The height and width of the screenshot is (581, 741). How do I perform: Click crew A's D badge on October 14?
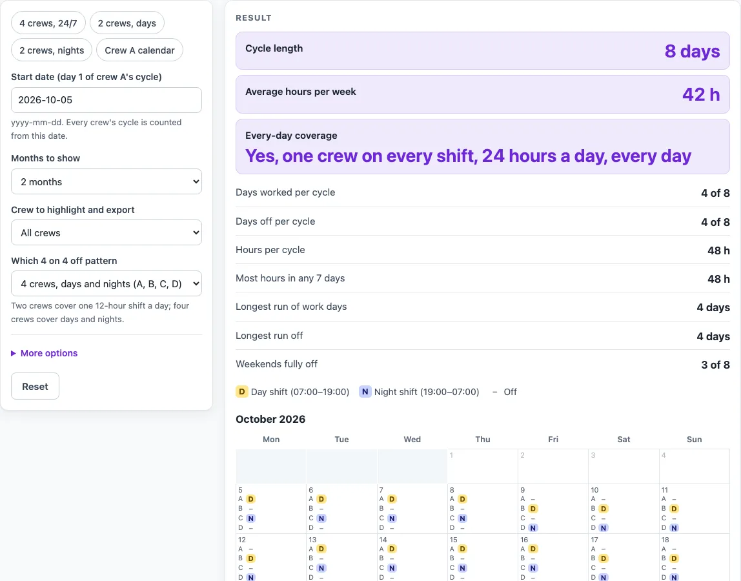[392, 549]
